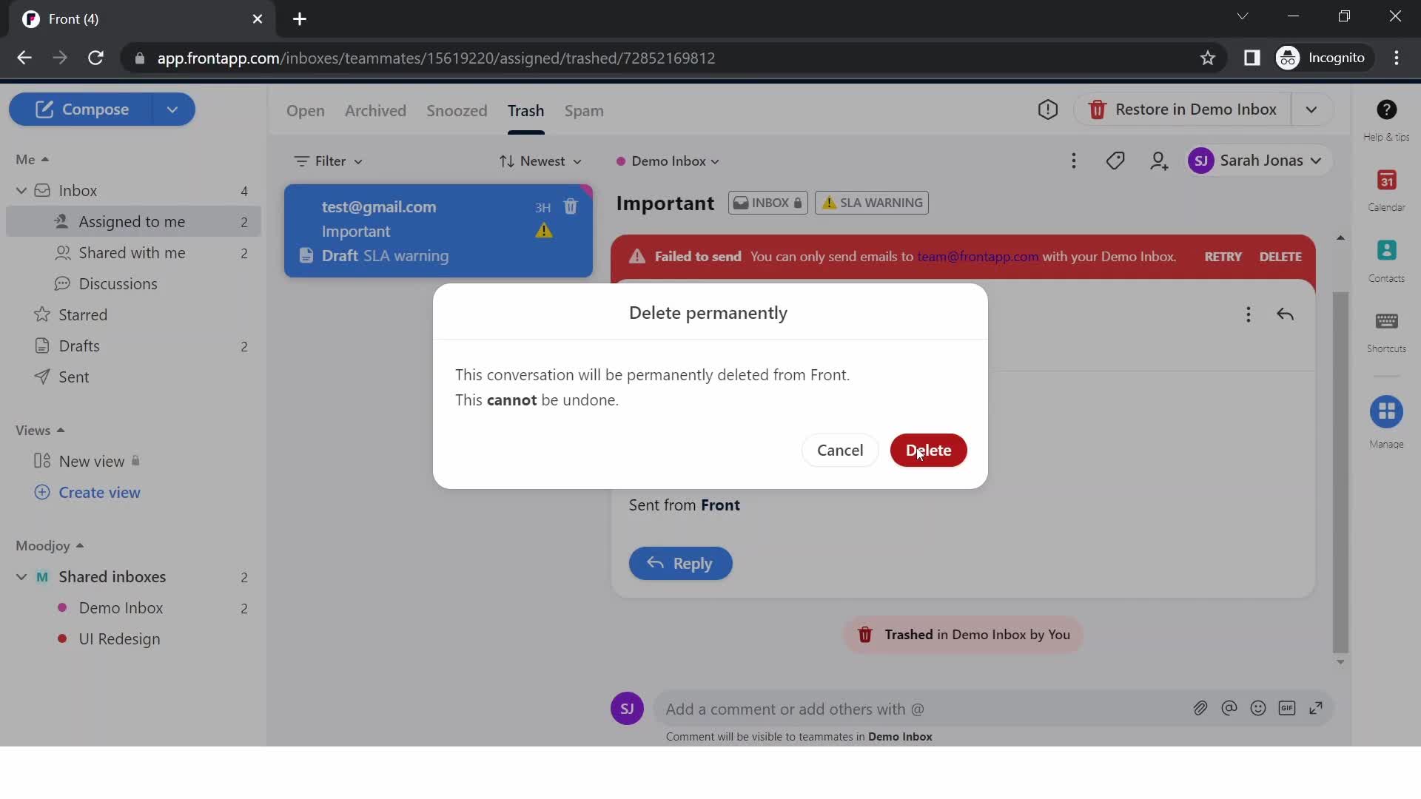This screenshot has width=1421, height=799.
Task: Click the permanent Delete button
Action: [x=928, y=450]
